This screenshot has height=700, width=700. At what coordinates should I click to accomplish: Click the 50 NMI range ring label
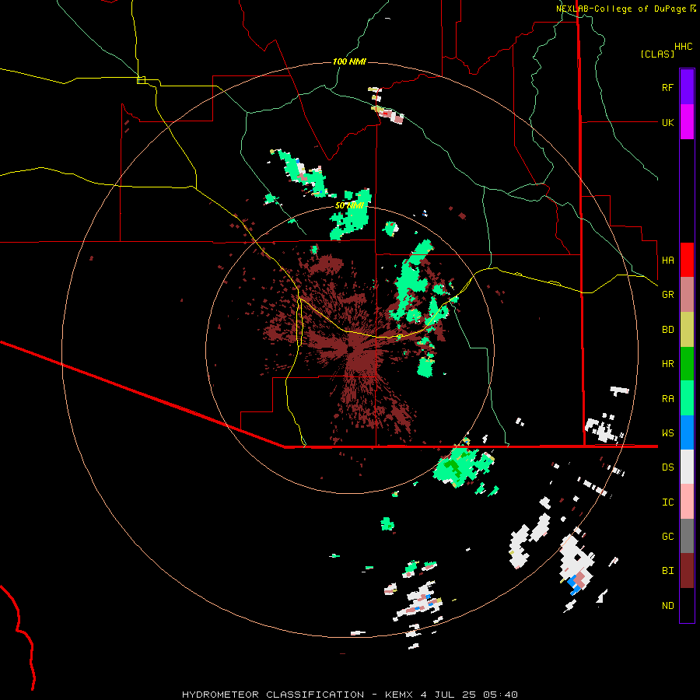(349, 205)
